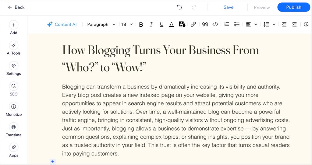Open the text color picker
The width and height of the screenshot is (312, 165).
tap(171, 24)
